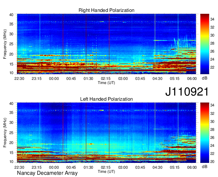Click the 00:00 time tick under Right Handed plot
Image resolution: width=218 pixels, height=177 pixels.
[x=54, y=79]
